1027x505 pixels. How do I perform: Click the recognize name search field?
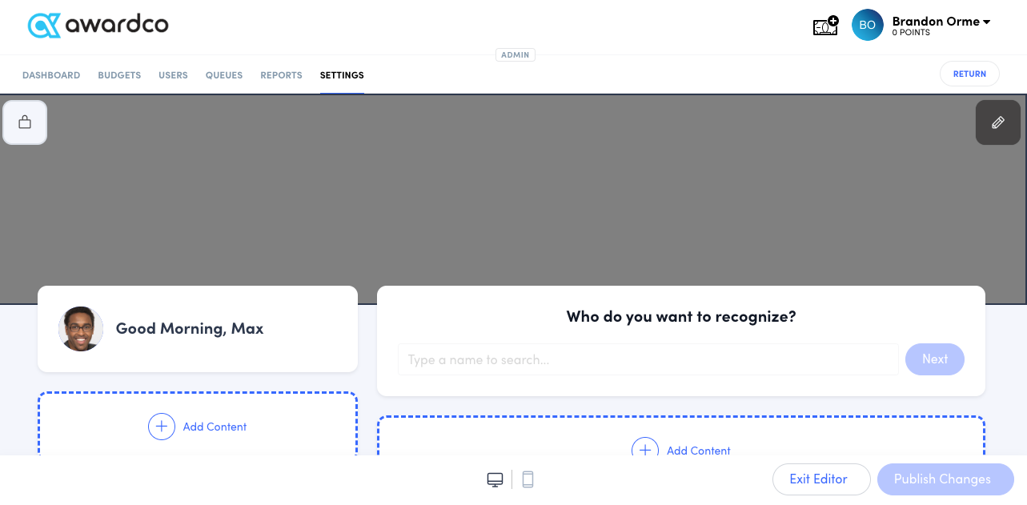(648, 359)
